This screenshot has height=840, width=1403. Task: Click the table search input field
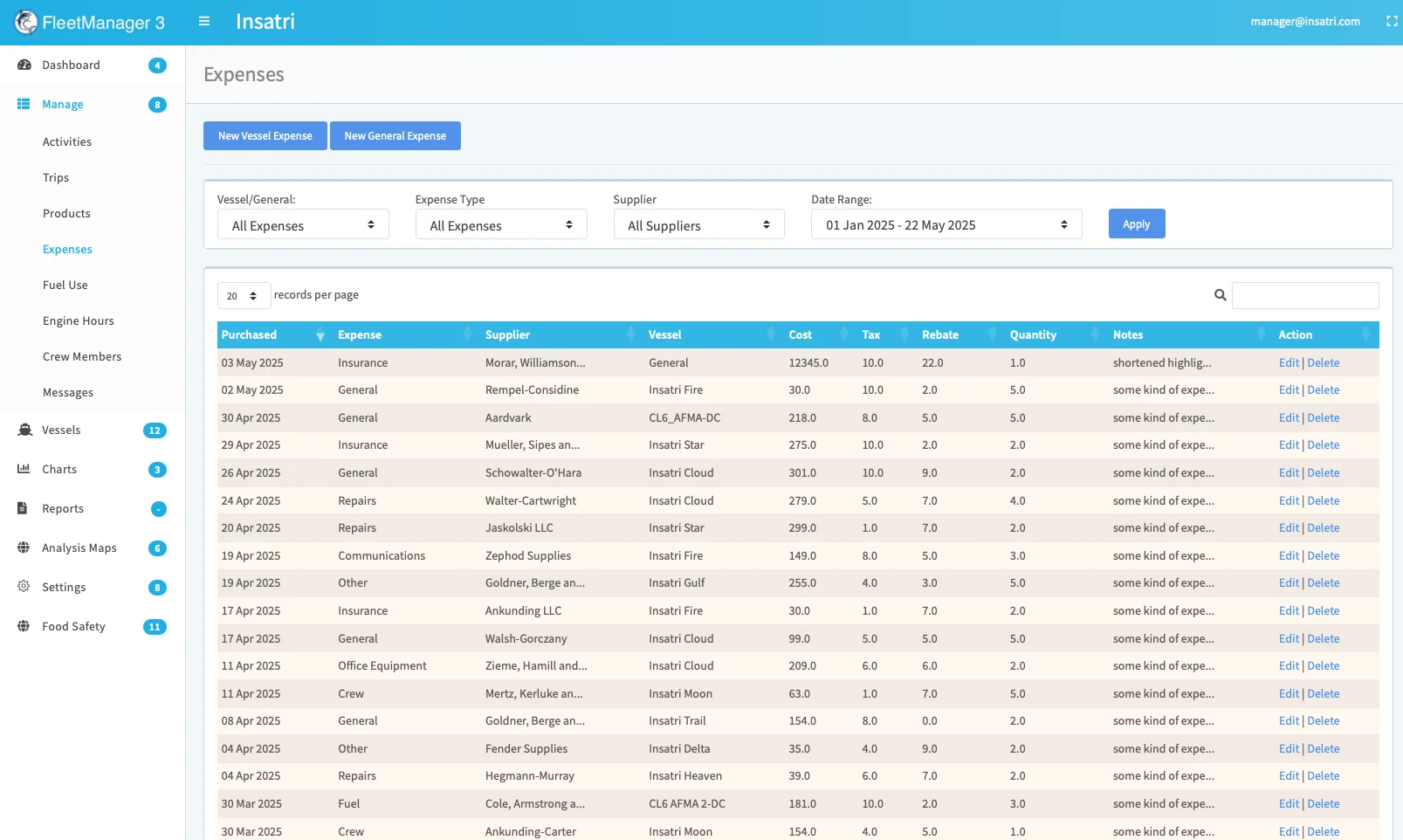coord(1304,295)
